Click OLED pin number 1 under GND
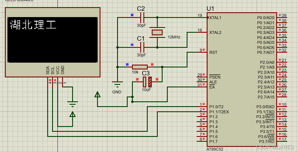Viewport: 298px width, 152px height. point(65,83)
